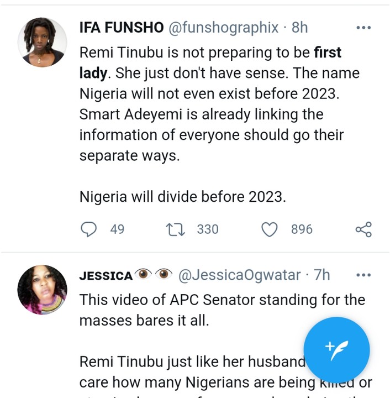Compose a new tweet
Viewport: 390px width, 398px height.
(x=336, y=348)
